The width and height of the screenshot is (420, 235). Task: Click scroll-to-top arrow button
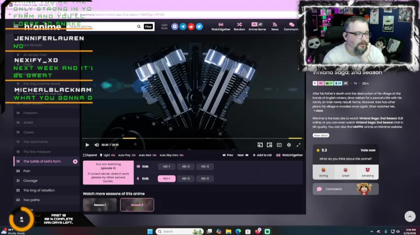pyautogui.click(x=410, y=216)
